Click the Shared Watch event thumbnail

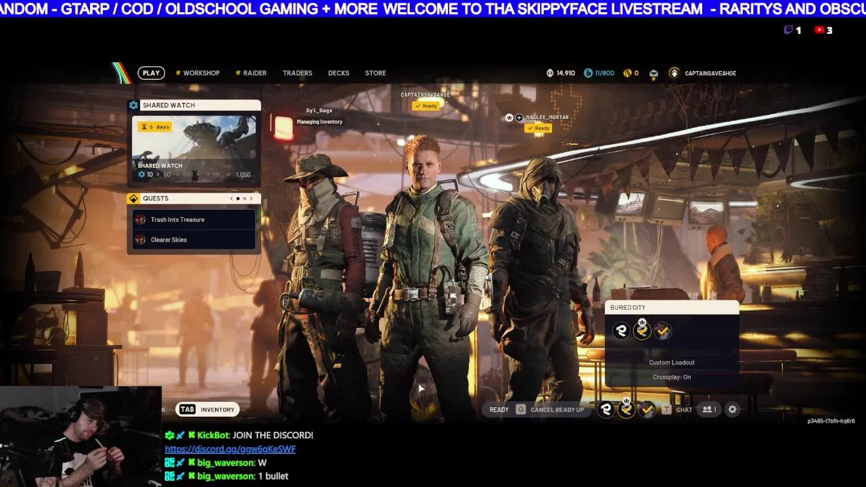[x=194, y=148]
